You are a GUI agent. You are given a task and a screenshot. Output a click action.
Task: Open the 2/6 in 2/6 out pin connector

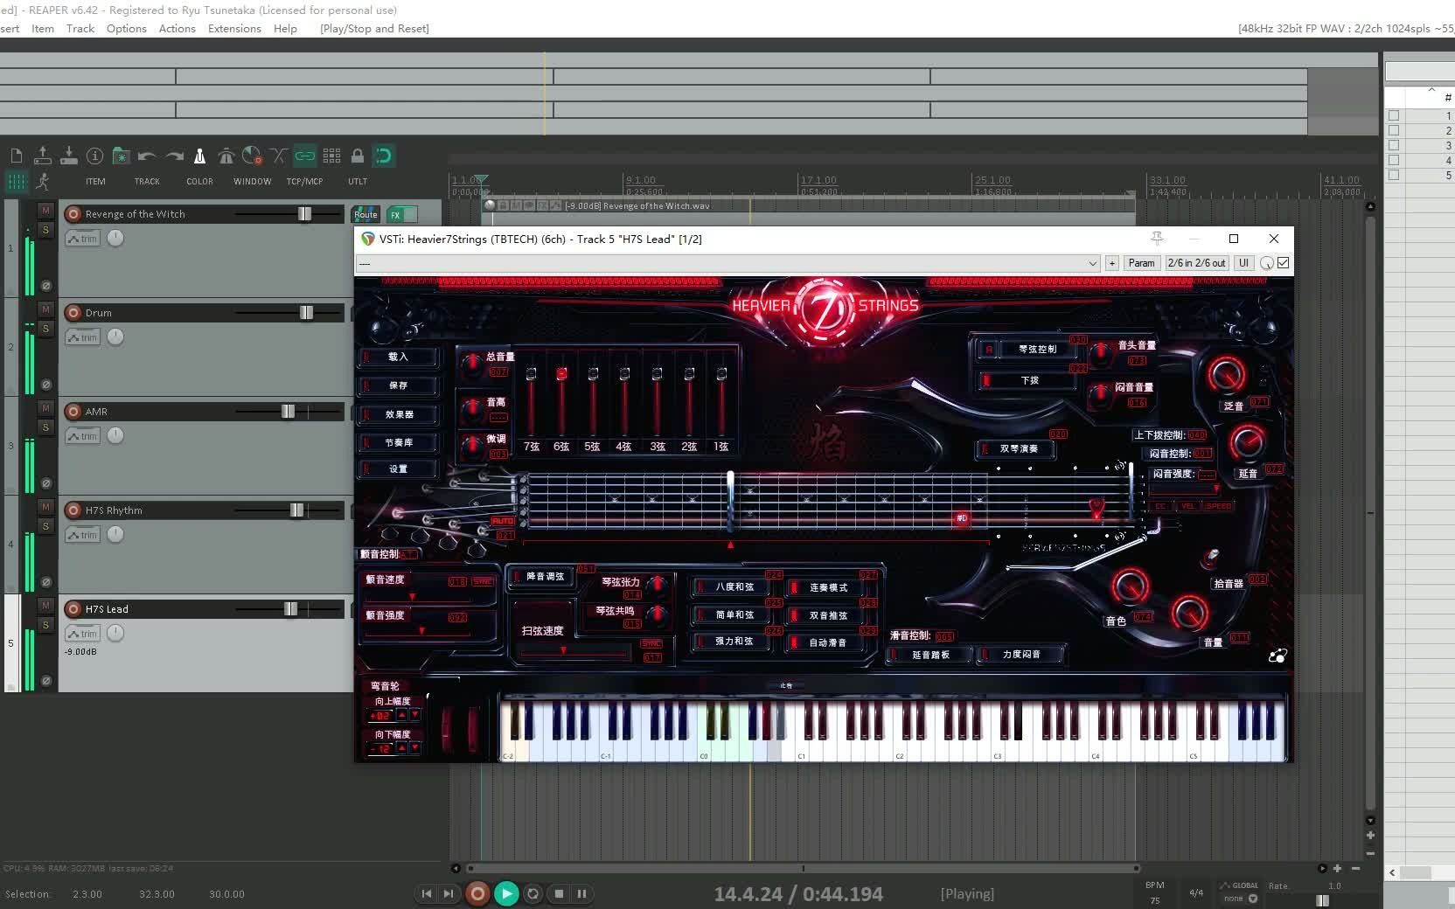point(1197,263)
